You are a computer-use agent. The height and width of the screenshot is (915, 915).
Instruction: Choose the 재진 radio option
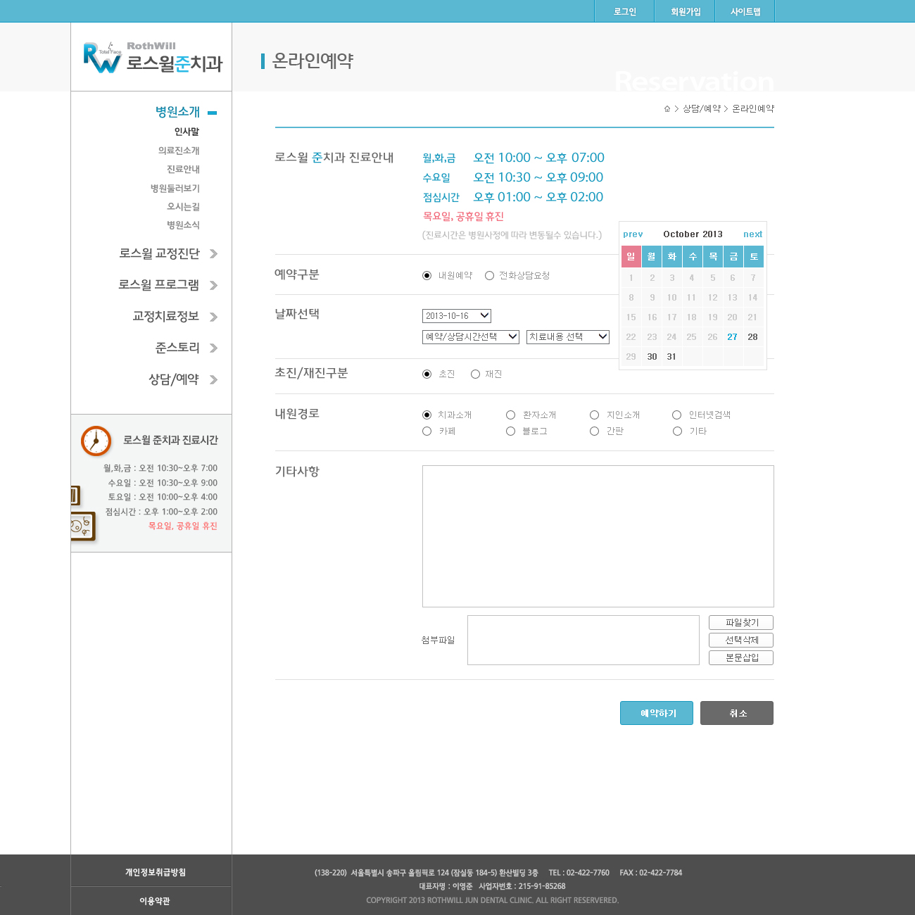[475, 374]
